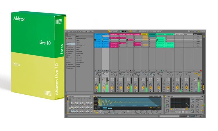Toggle the Auto Filter device activator
This screenshot has width=218, height=131.
click(165, 96)
